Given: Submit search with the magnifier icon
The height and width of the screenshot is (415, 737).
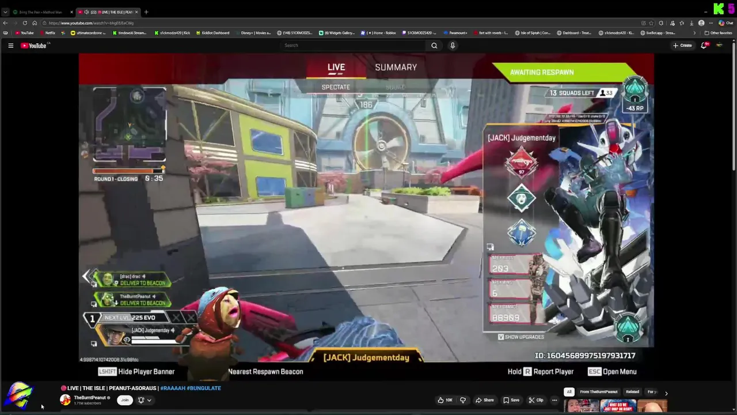Looking at the screenshot, I should point(434,46).
